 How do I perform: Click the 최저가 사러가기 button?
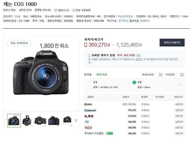(x=172, y=43)
